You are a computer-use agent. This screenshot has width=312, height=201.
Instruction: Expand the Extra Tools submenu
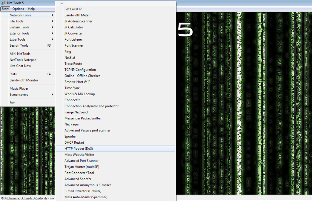click(x=28, y=39)
